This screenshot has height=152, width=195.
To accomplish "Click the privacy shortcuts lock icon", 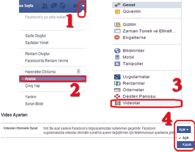I will tap(75, 6).
